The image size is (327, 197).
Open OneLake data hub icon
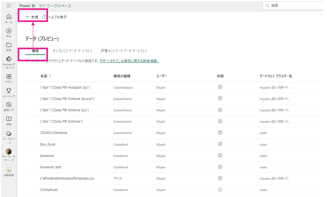click(x=9, y=61)
